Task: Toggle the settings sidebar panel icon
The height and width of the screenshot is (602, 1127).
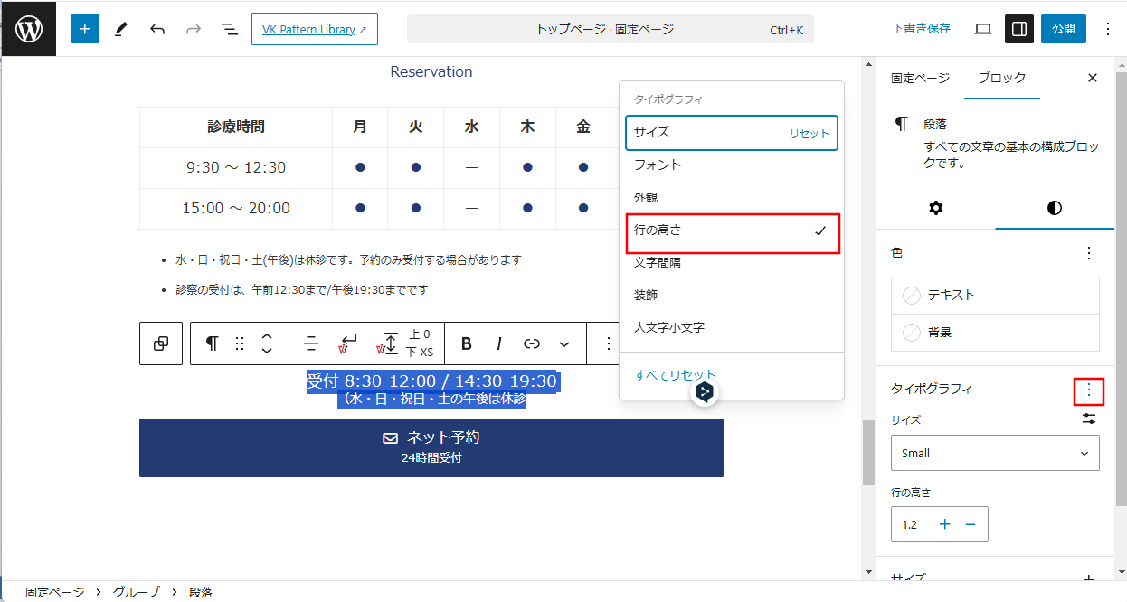Action: pos(1019,29)
